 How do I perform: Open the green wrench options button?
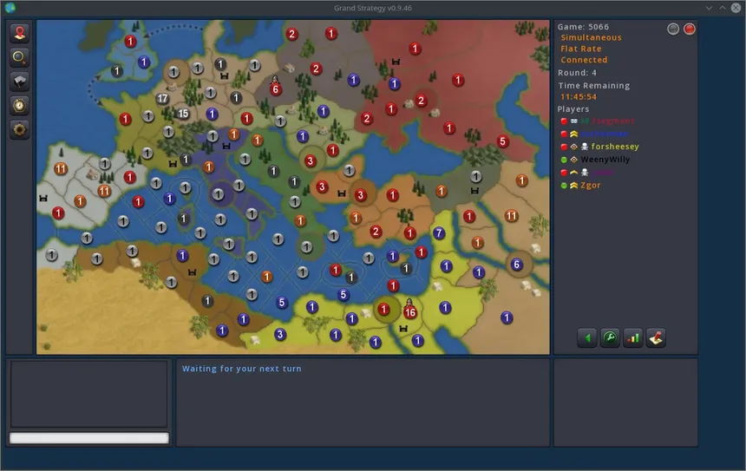pos(610,338)
